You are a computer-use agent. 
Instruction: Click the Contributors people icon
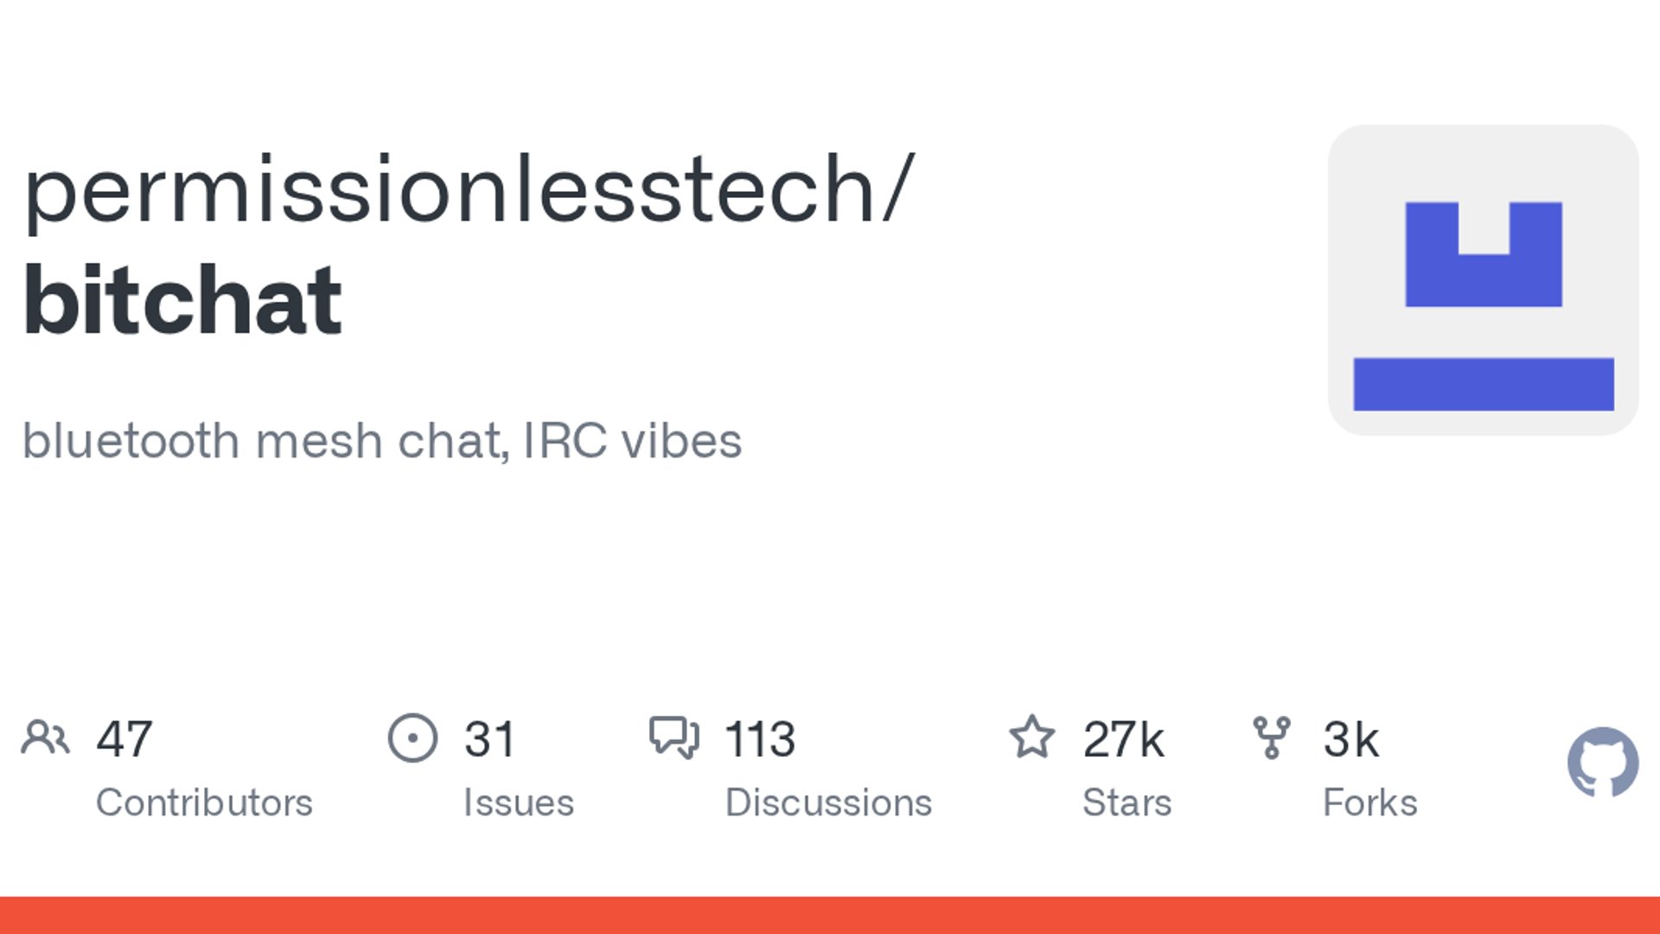click(45, 738)
